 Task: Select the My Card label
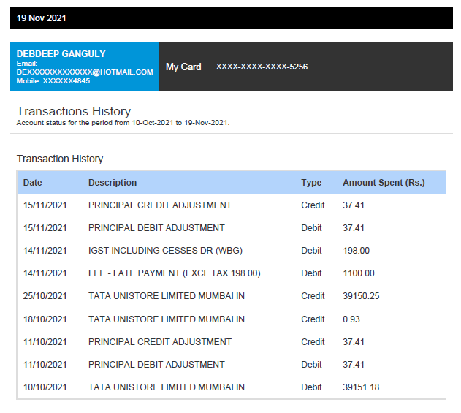[183, 67]
